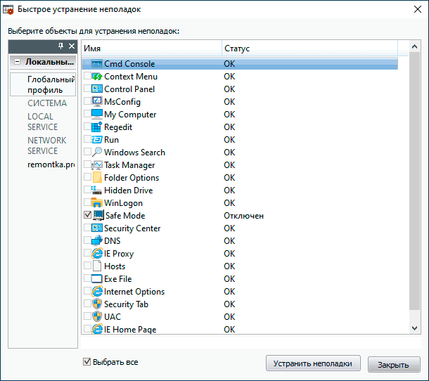
Task: Click Устранить неполадки button
Action: tap(313, 363)
